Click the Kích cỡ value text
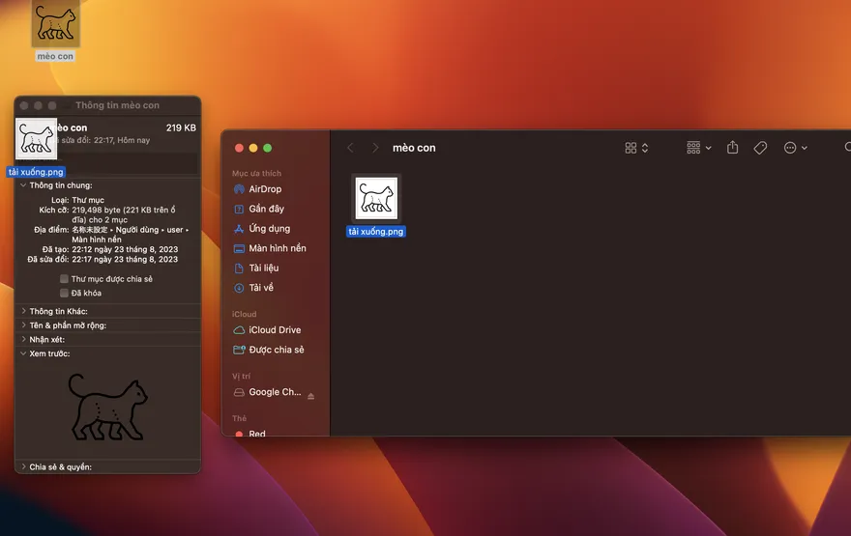Viewport: 851px width, 536px height. coord(124,214)
